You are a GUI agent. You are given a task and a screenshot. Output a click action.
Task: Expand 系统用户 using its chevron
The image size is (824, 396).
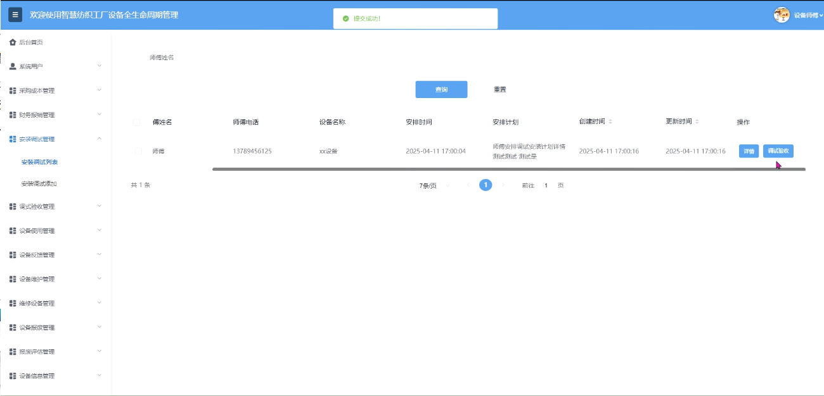[x=100, y=66]
